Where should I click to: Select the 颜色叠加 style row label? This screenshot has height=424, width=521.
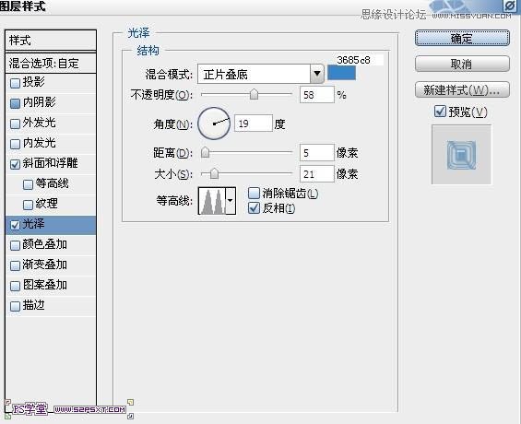coord(45,244)
